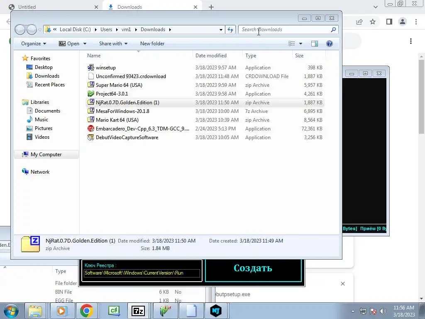This screenshot has width=425, height=319.
Task: Select the Project64-3.0.1 file icon
Action: pos(91,93)
